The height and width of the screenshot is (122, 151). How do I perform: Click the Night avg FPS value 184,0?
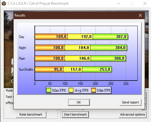(84, 48)
